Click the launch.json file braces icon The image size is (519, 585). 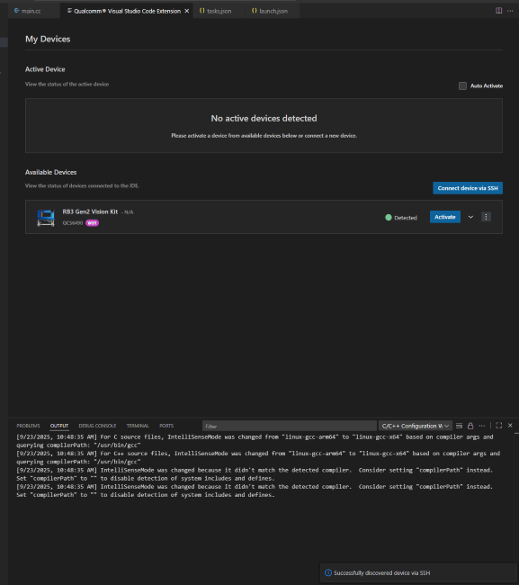point(254,11)
